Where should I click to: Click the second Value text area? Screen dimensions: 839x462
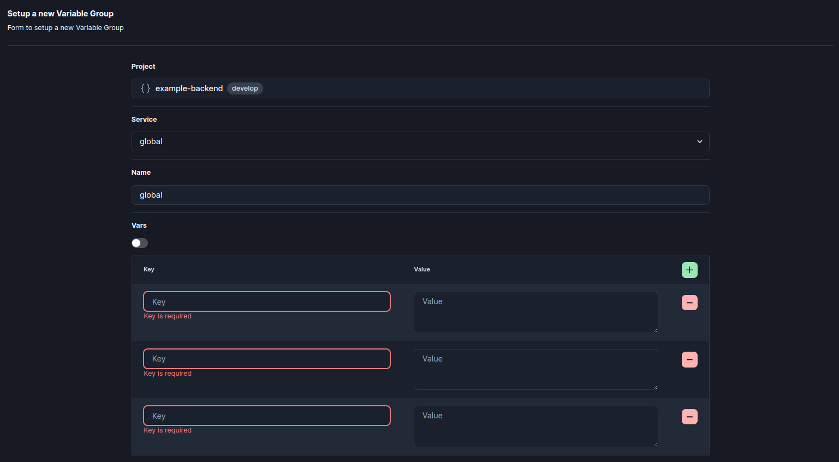click(x=536, y=369)
